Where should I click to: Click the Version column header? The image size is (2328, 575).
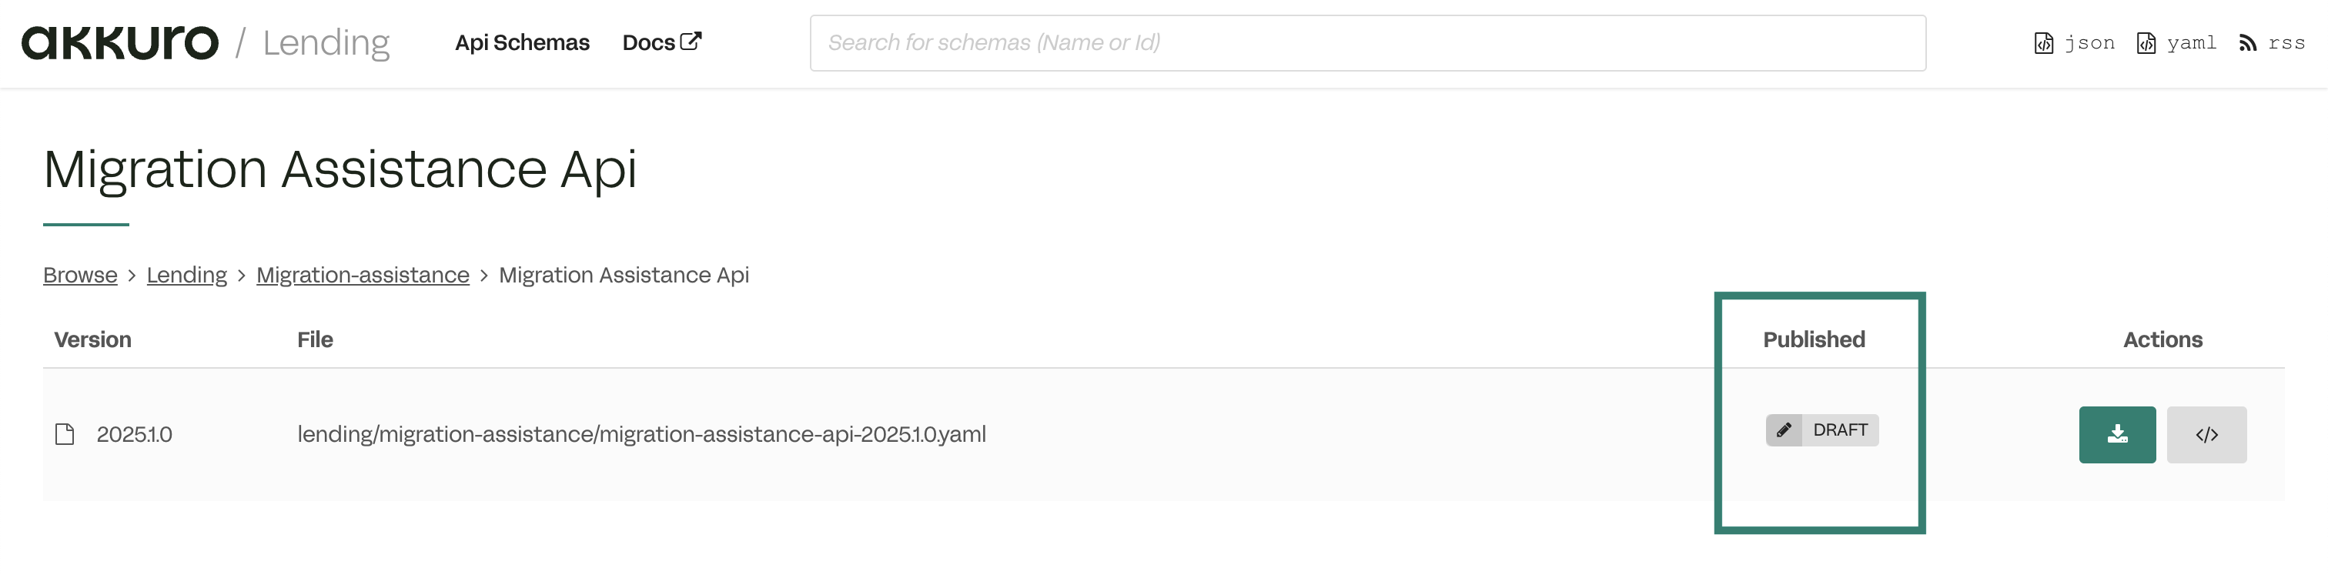coord(92,340)
